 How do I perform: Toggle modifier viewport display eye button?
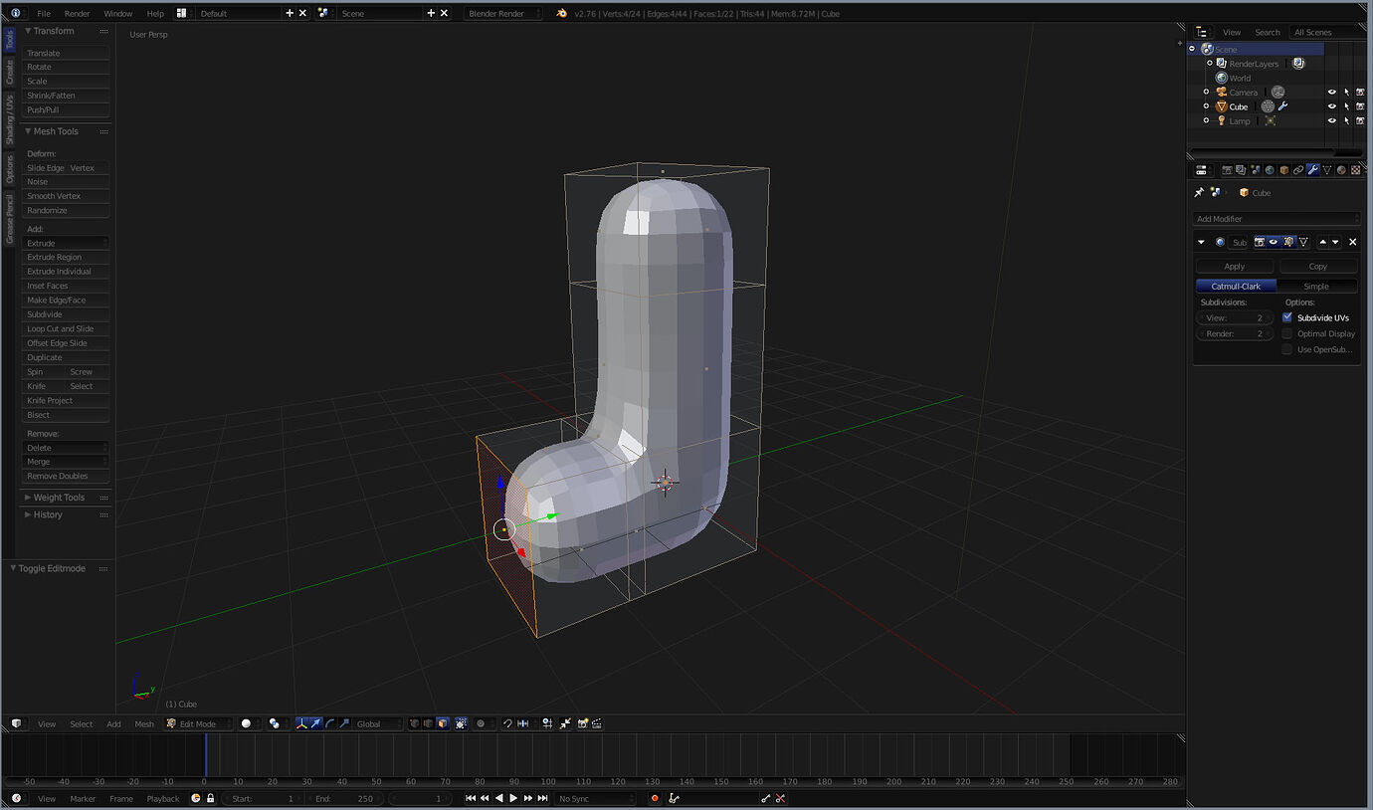click(x=1274, y=242)
